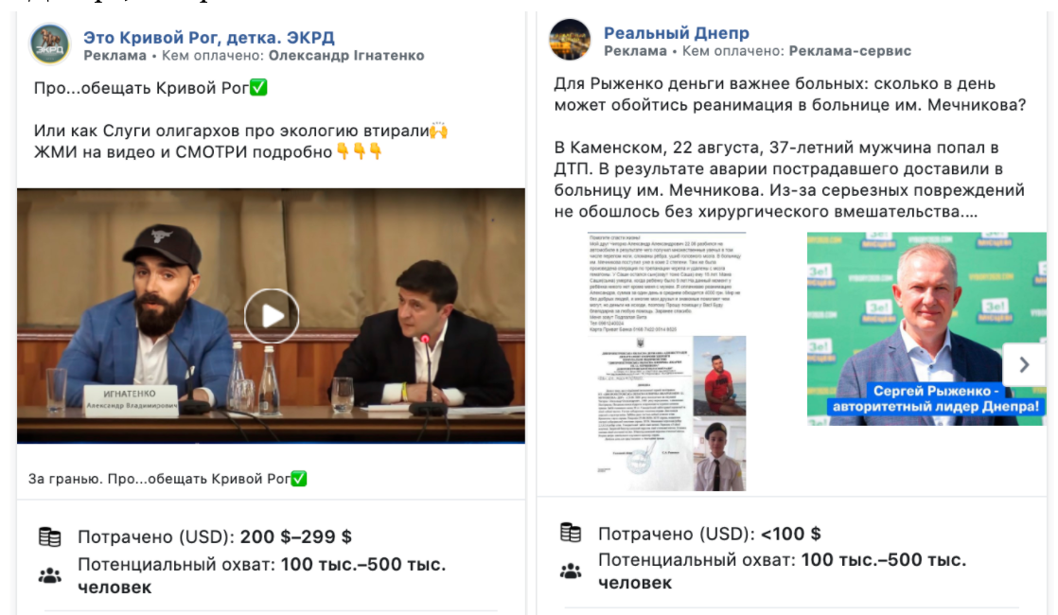The width and height of the screenshot is (1058, 615).
Task: Click audience reach icon in left ad
Action: [x=49, y=576]
